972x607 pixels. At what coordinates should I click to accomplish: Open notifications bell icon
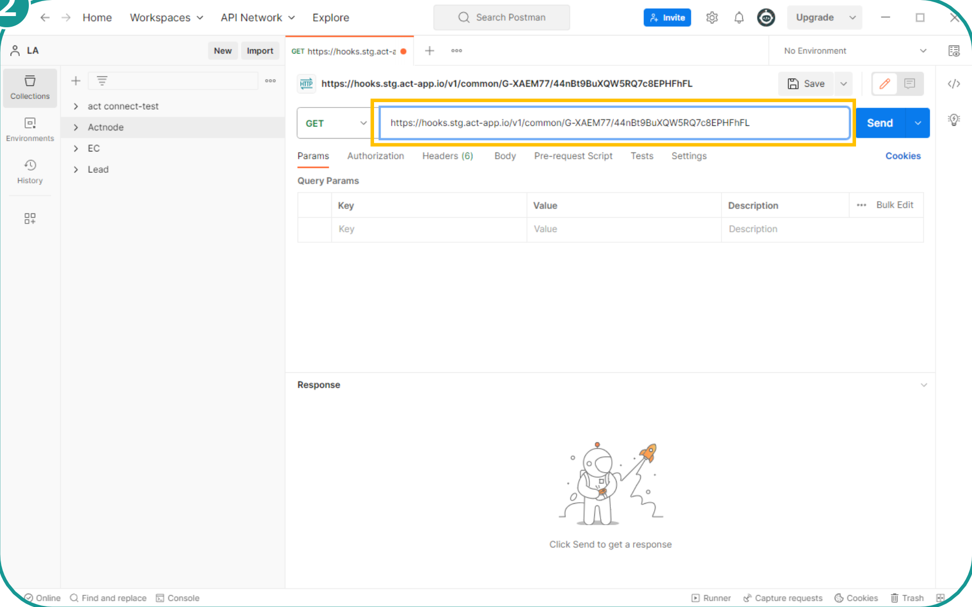(x=739, y=18)
